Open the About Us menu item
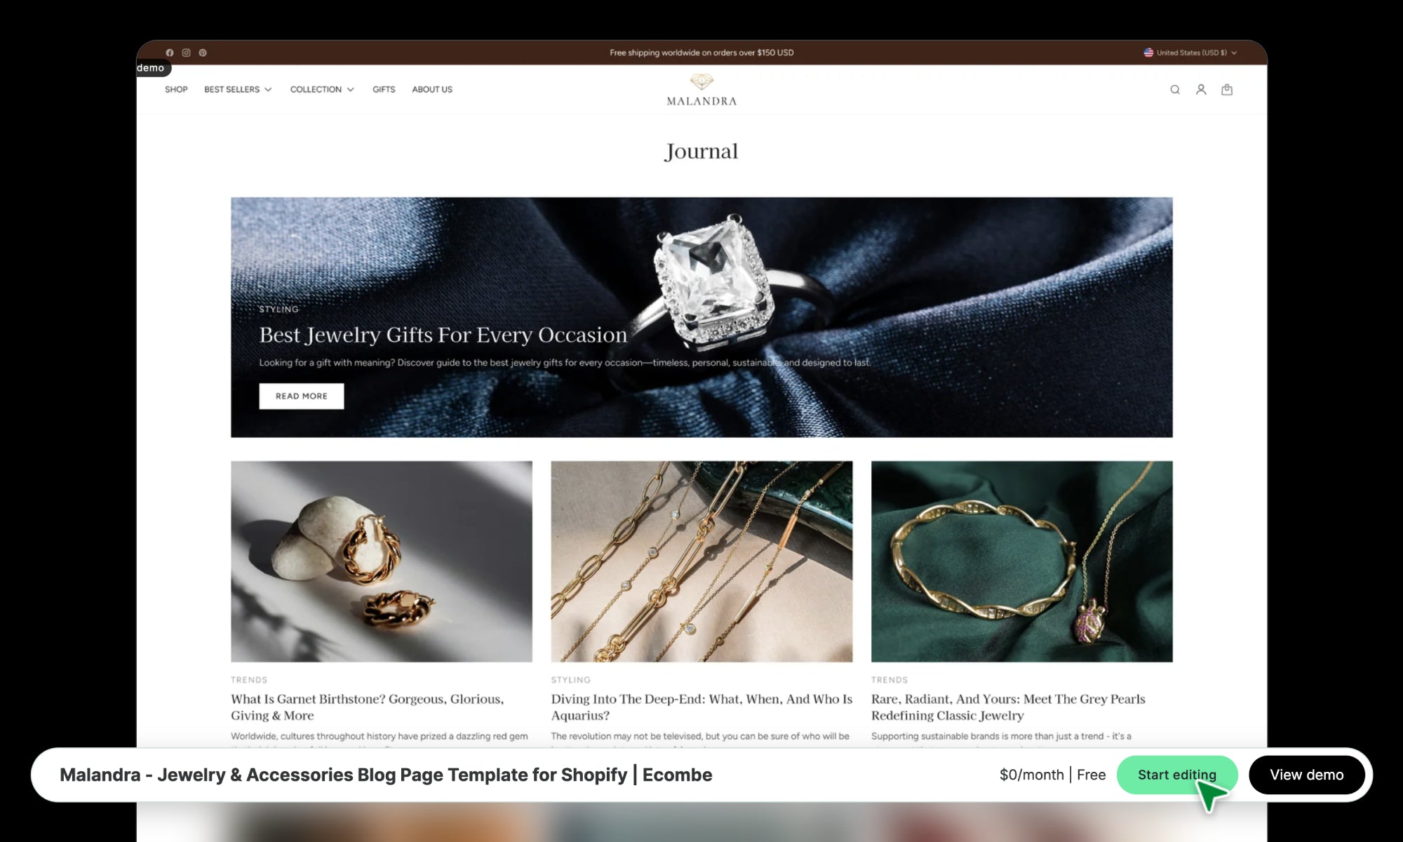This screenshot has height=842, width=1403. (432, 90)
